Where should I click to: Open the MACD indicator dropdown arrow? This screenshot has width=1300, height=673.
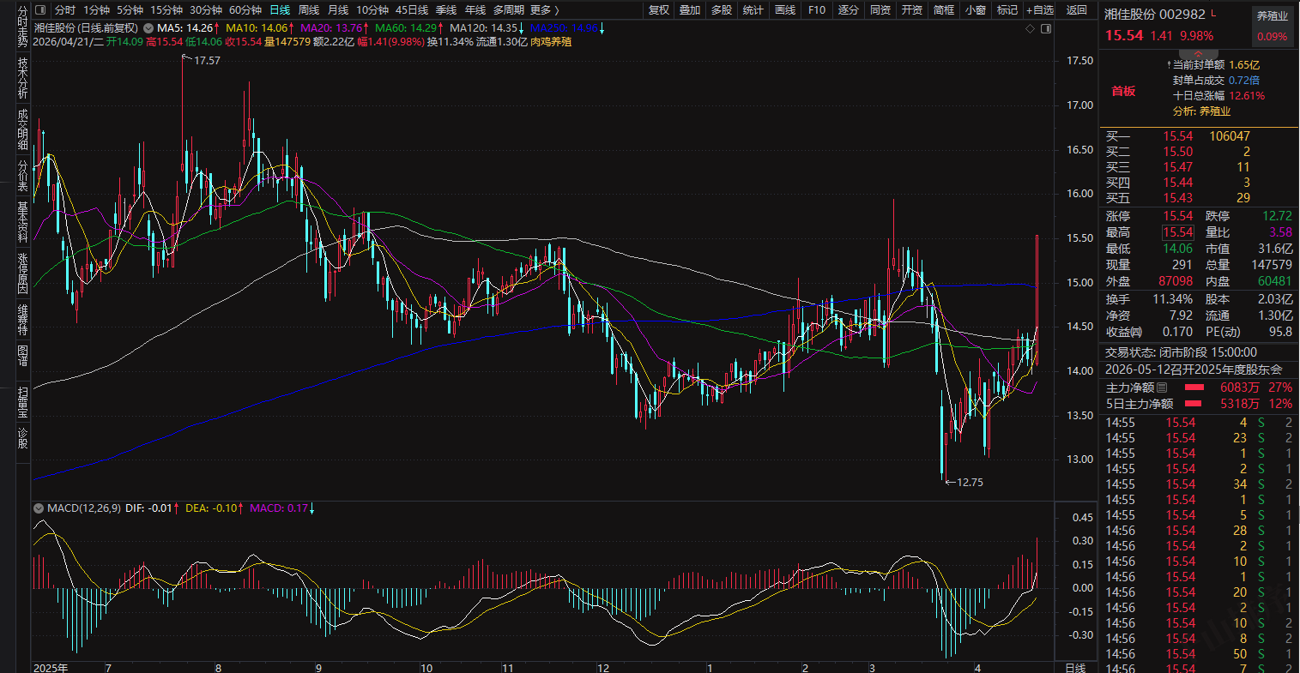39,508
